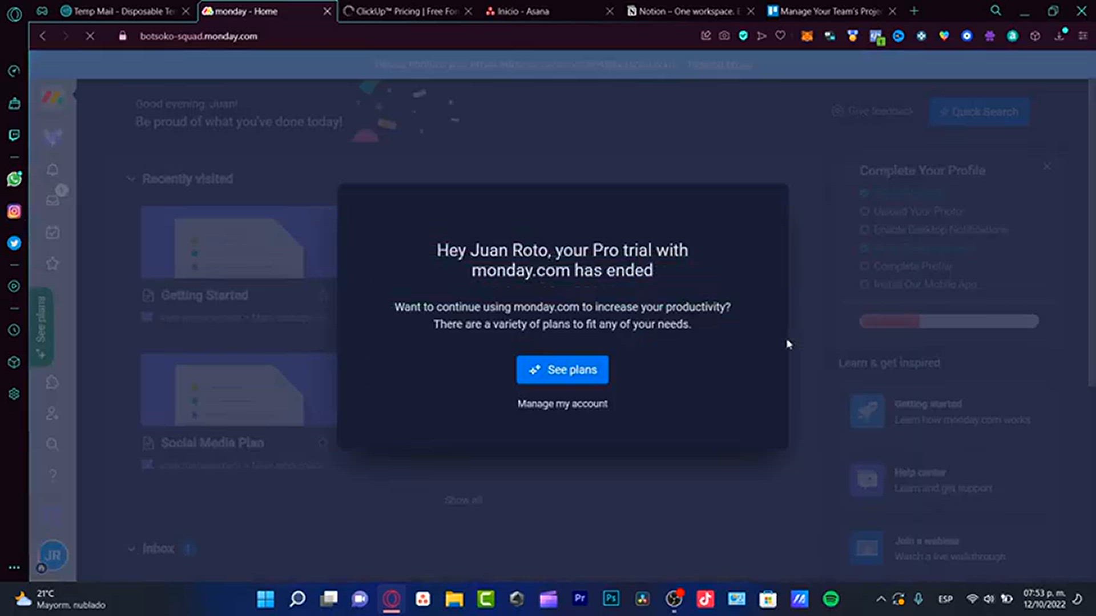Open WhatsApp in Opera sidebar
This screenshot has height=616, width=1096.
coord(14,179)
